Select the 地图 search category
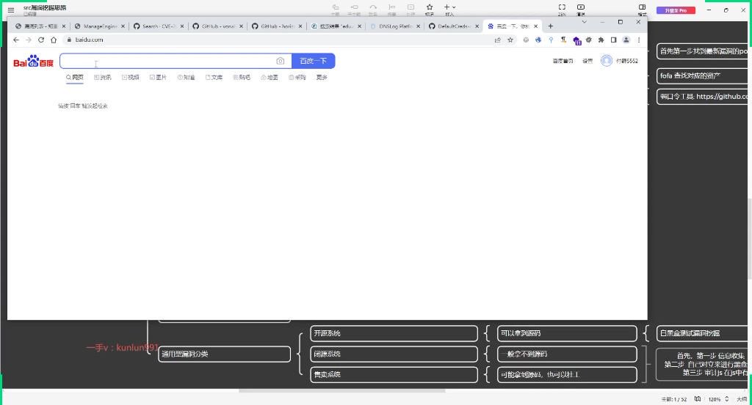 270,77
